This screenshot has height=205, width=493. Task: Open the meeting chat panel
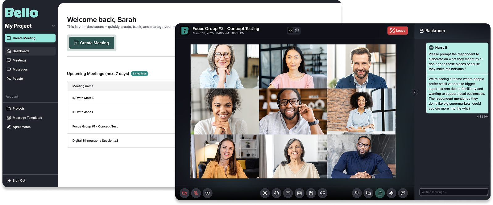coord(368,193)
